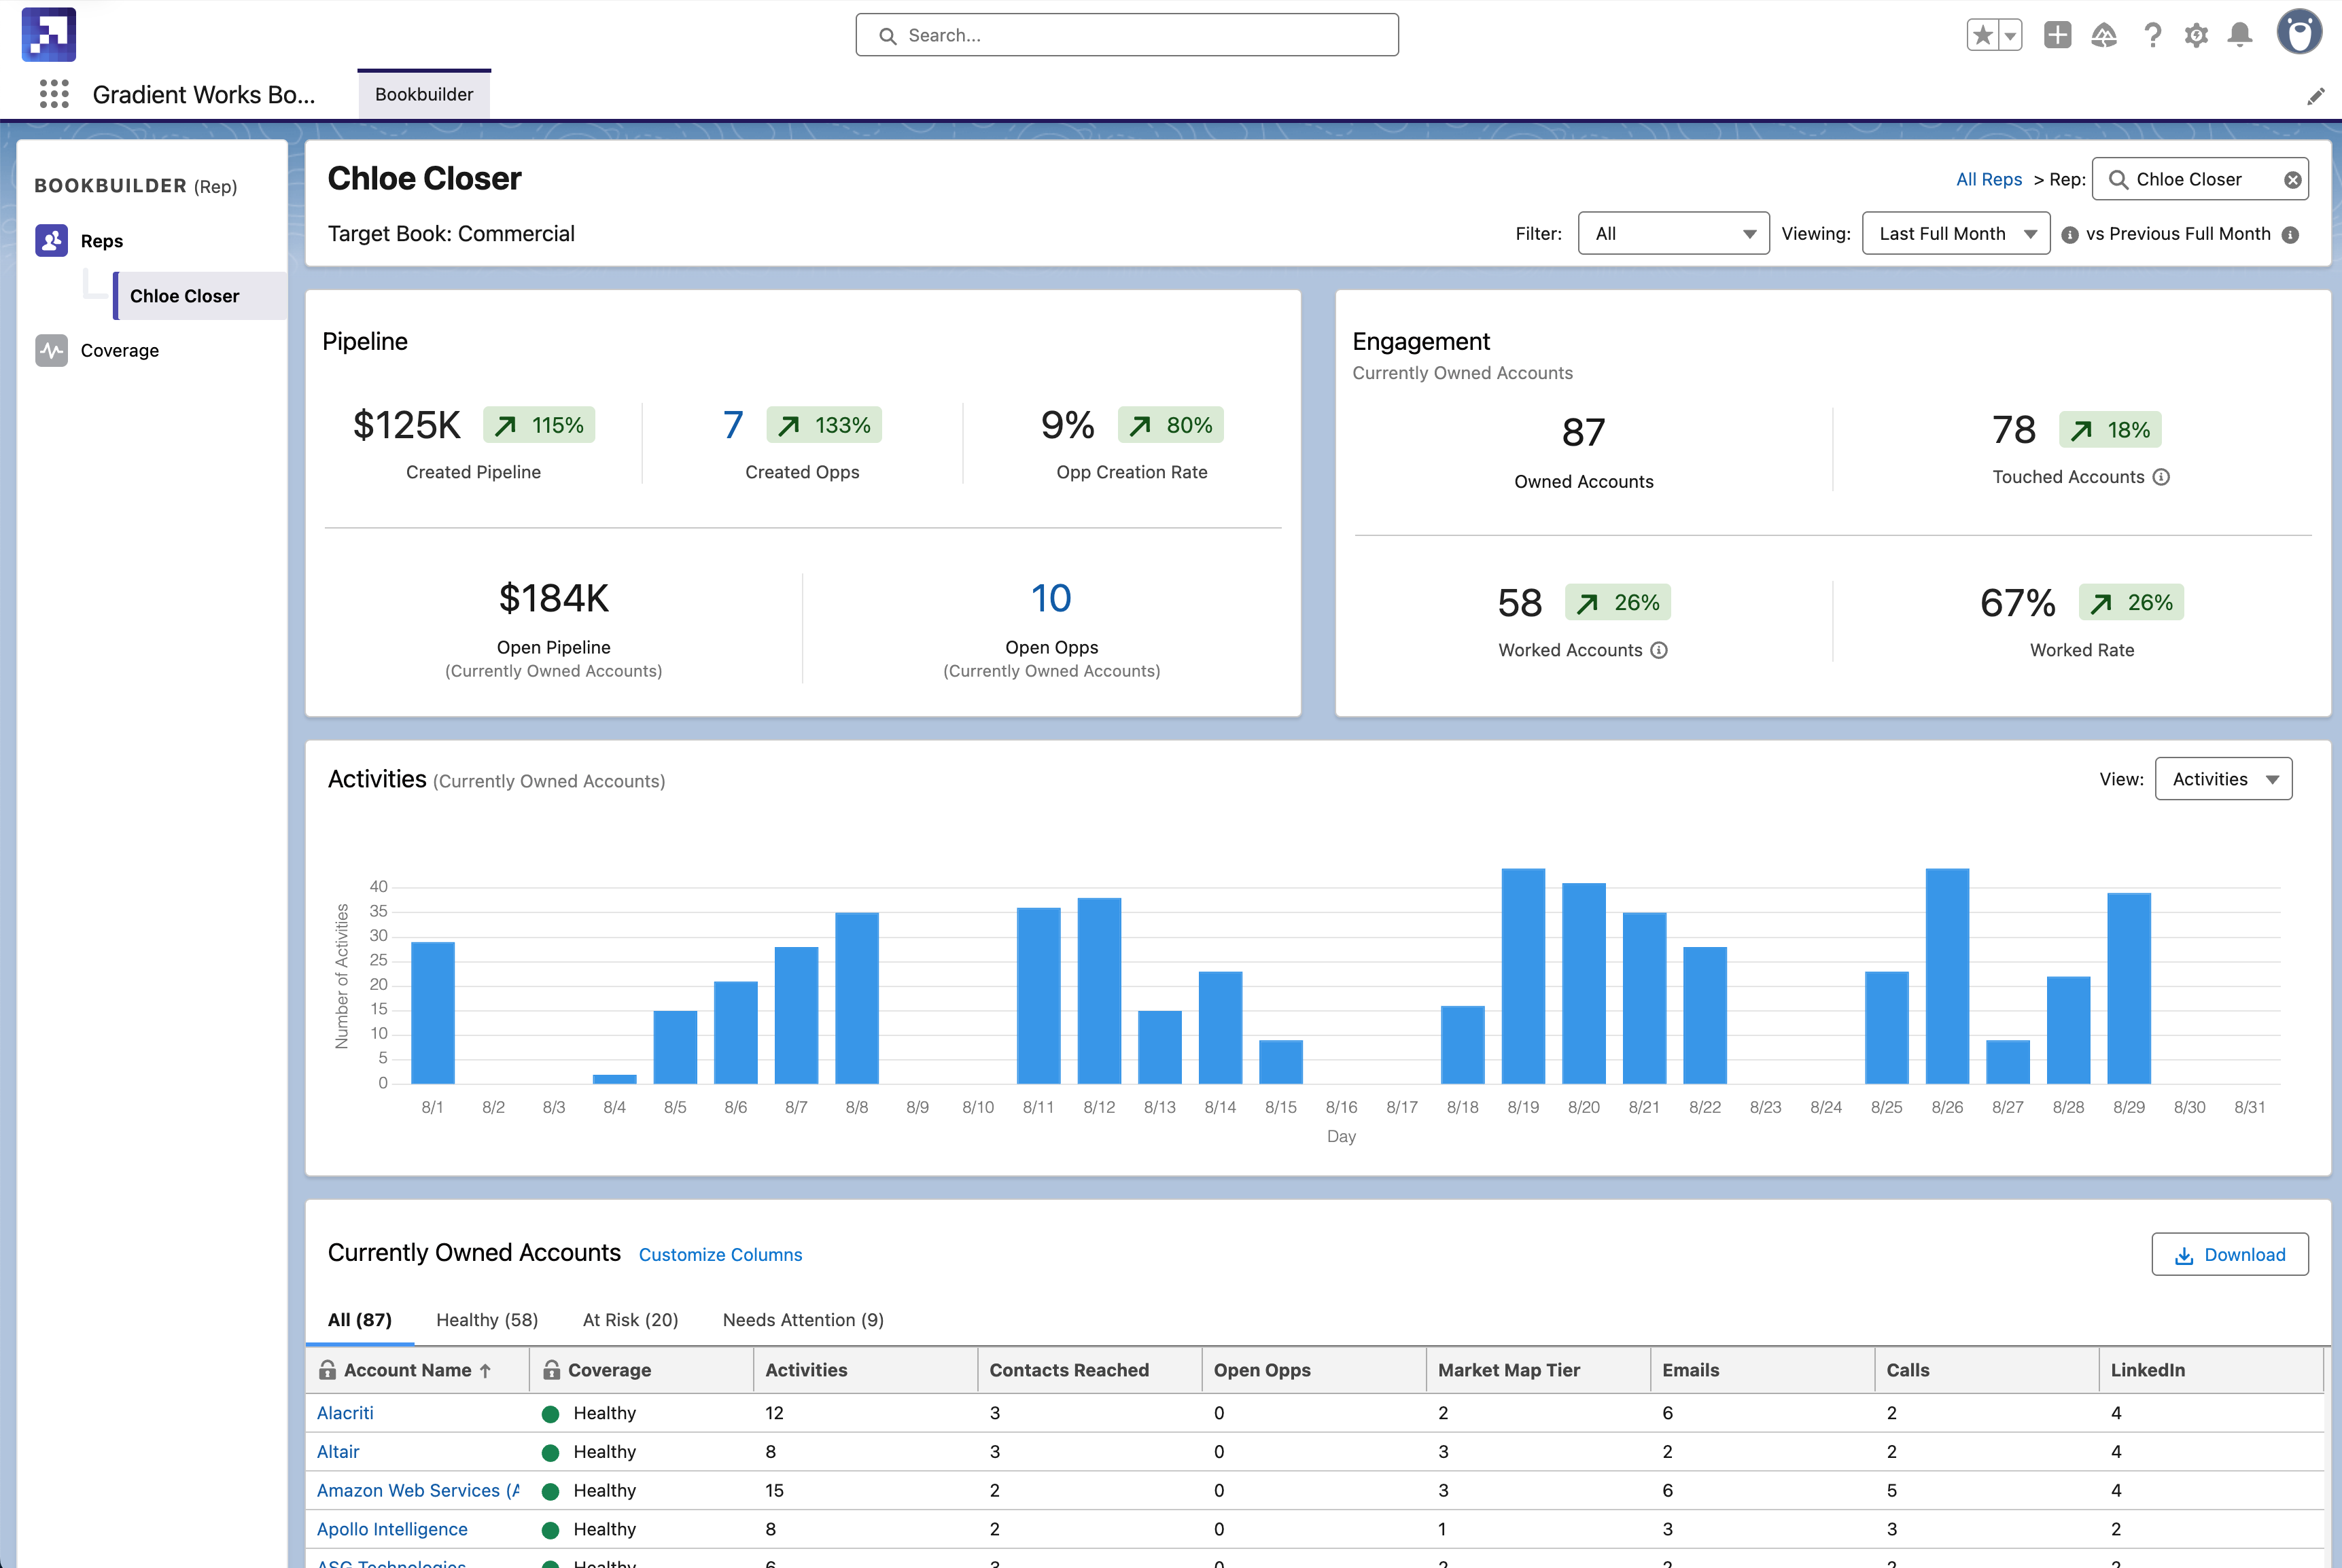The image size is (2342, 1568).
Task: Open the app launcher grid icon
Action: [54, 94]
